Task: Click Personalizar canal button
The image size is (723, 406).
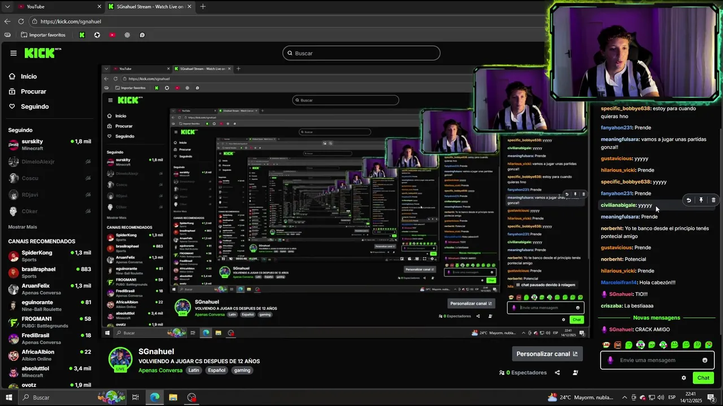Action: click(547, 354)
